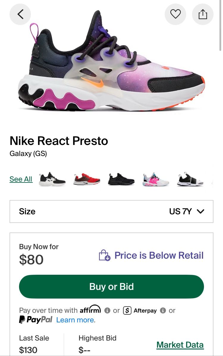This screenshot has height=356, width=223.
Task: Open the See All link
Action: [21, 179]
